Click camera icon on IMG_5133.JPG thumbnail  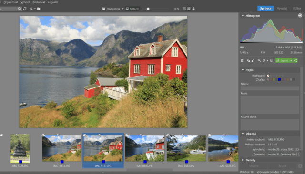coord(43,135)
